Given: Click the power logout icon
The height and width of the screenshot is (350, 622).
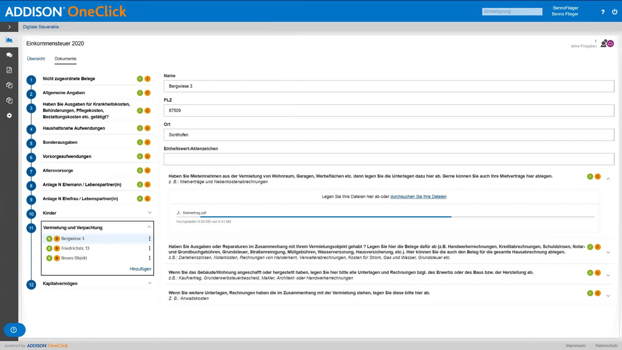Looking at the screenshot, I should [615, 12].
